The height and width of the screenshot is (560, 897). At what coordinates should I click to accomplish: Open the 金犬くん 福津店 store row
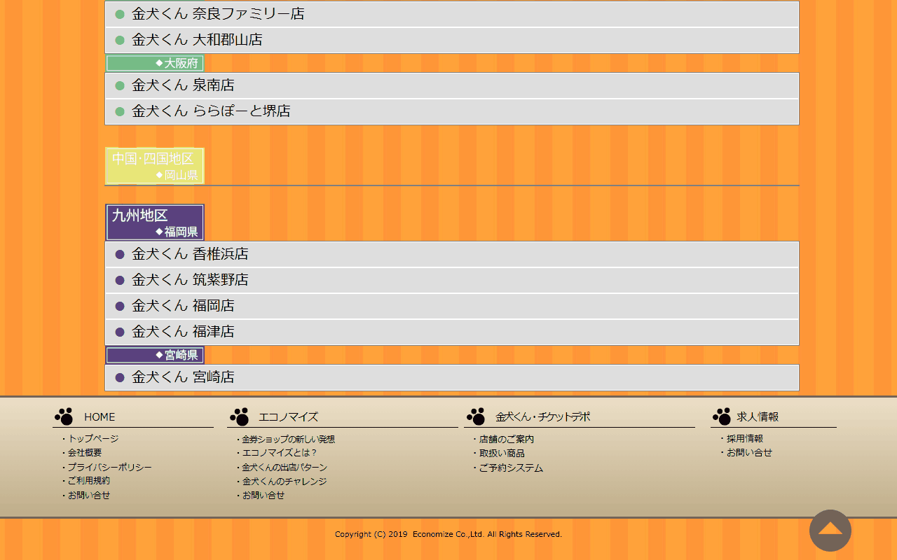click(452, 332)
